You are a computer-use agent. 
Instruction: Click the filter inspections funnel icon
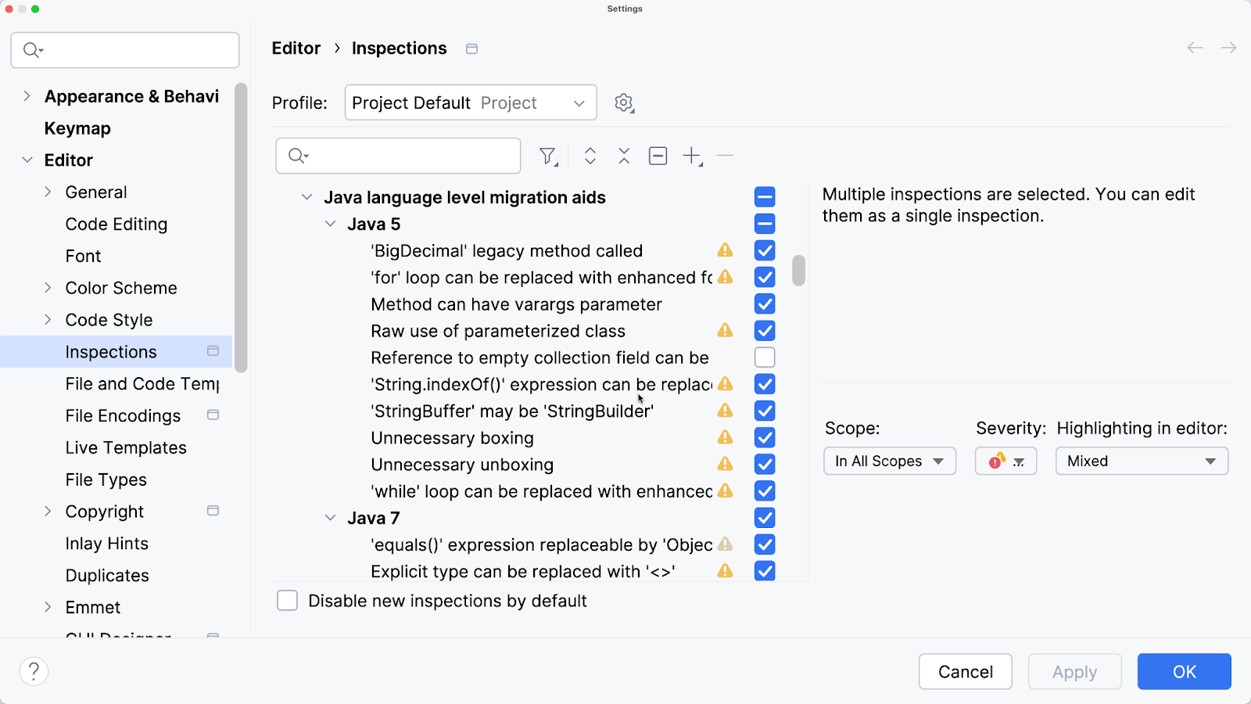click(548, 156)
